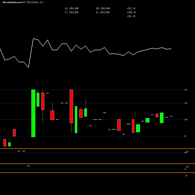Select the tall red candle reaching the top gridline

click(x=71, y=106)
